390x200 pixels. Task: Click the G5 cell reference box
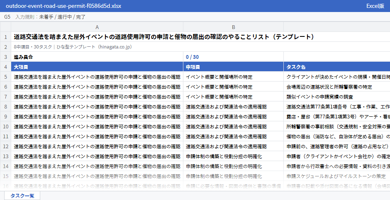point(7,17)
